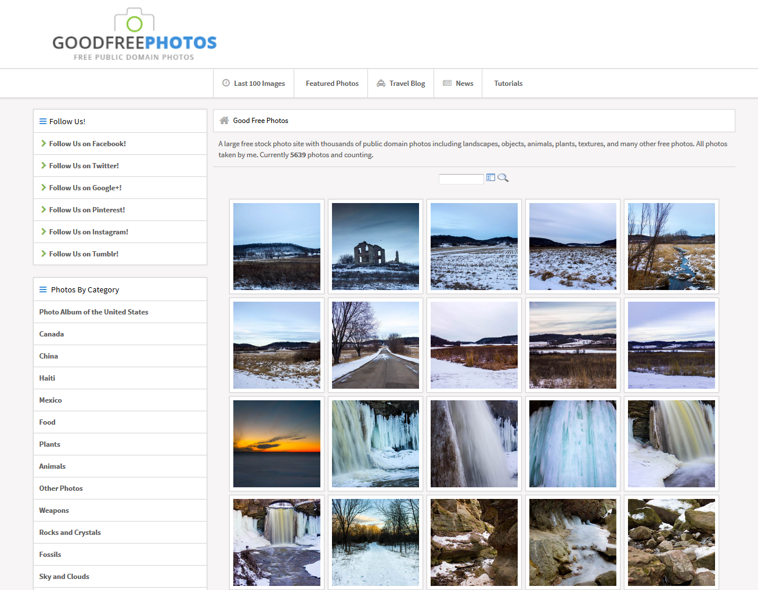Click the hamburger icon next to Follow Us!
This screenshot has height=590, width=758.
tap(43, 121)
